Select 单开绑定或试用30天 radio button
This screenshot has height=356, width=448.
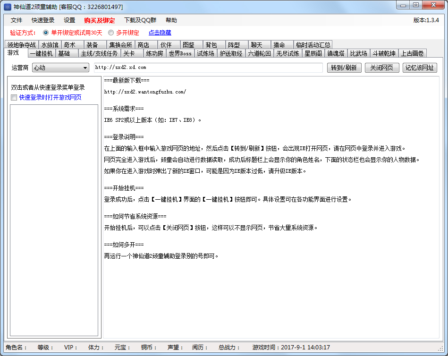click(46, 33)
